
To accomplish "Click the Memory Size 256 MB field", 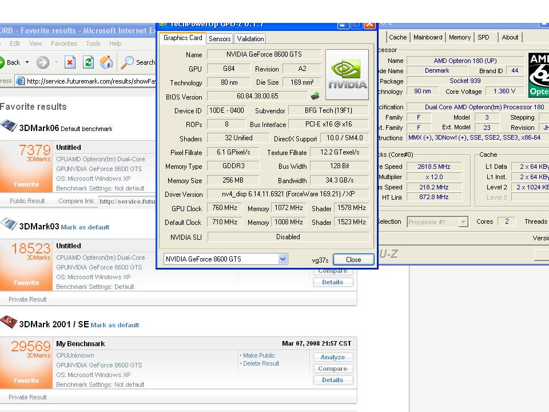I will [233, 180].
